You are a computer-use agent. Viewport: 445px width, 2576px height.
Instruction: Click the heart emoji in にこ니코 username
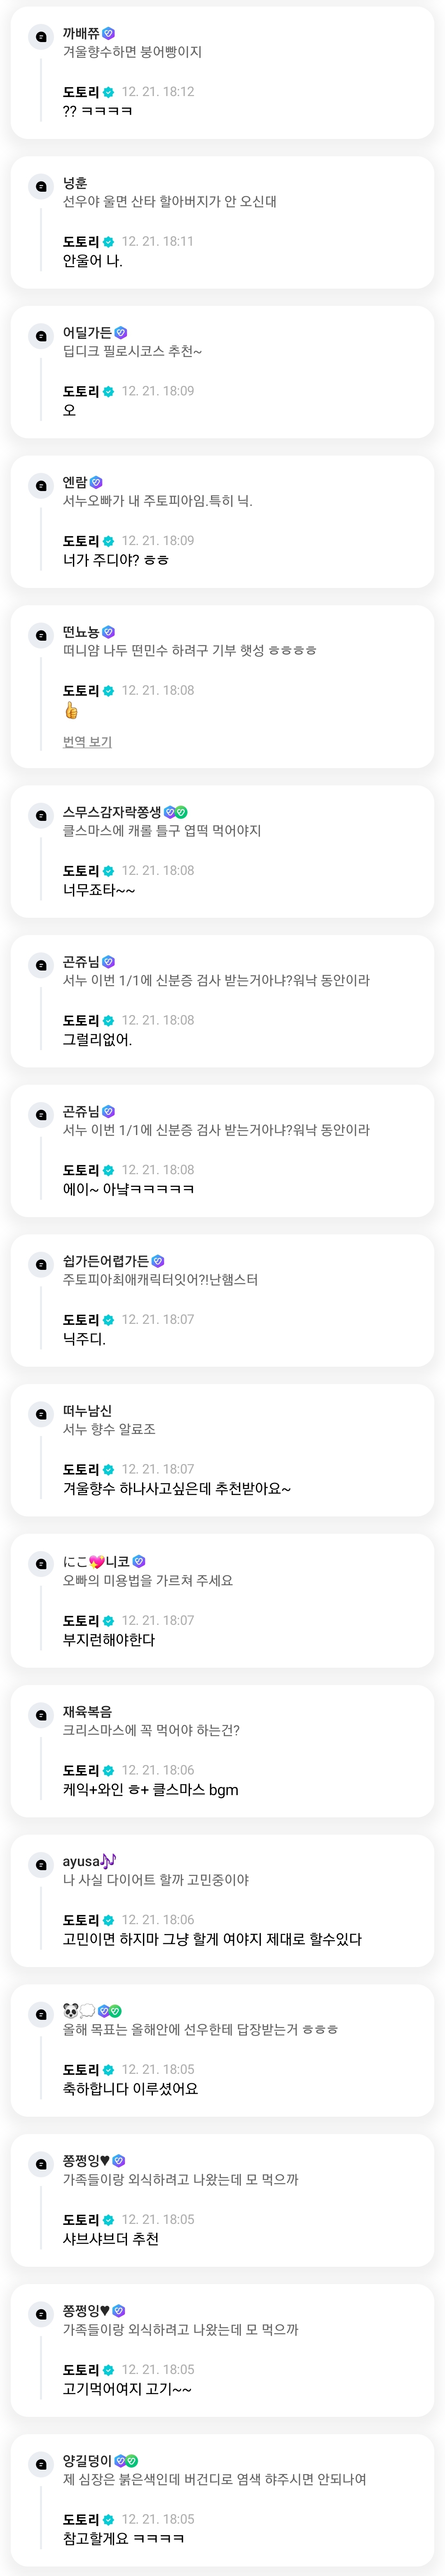tap(97, 1561)
